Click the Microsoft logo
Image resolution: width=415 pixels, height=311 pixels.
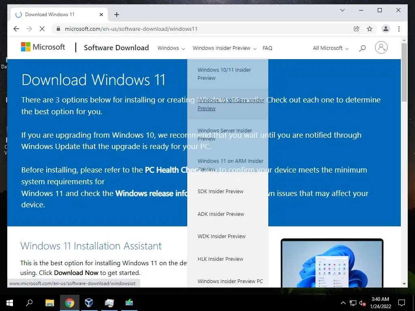[x=43, y=47]
